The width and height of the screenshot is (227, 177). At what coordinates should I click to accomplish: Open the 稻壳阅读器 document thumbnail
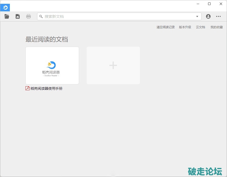(52, 66)
